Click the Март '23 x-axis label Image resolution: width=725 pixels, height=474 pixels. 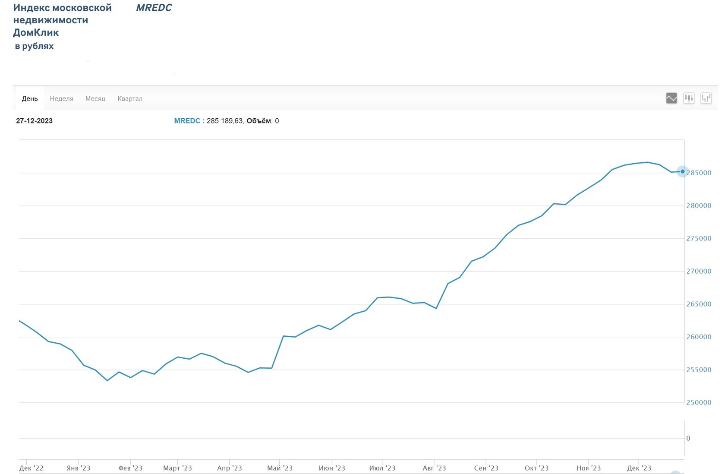coord(177,468)
